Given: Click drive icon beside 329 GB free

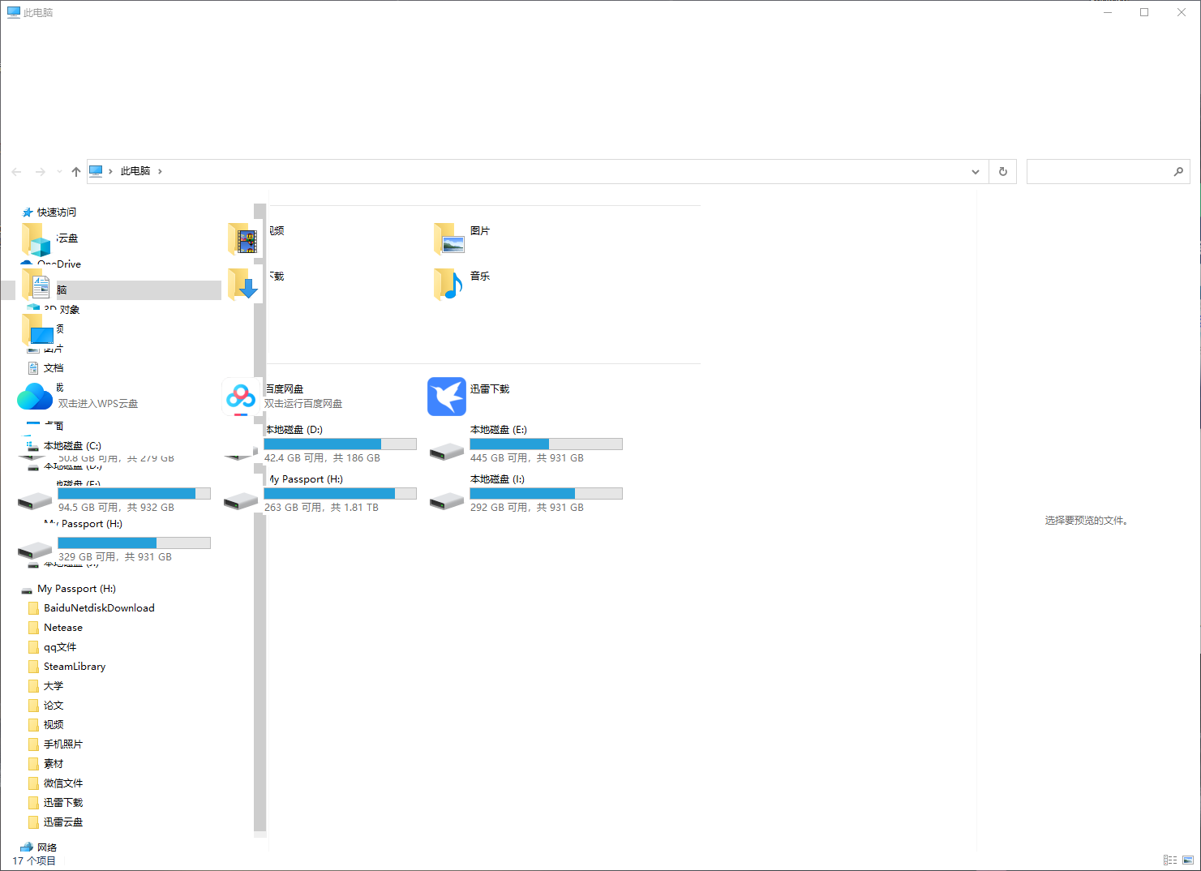Looking at the screenshot, I should (x=35, y=551).
